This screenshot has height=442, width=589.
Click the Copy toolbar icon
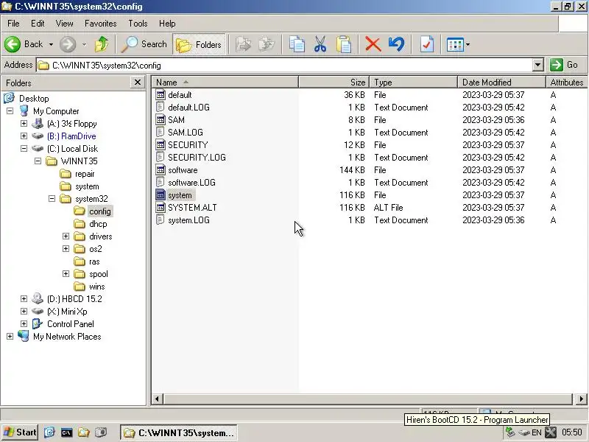(x=297, y=44)
